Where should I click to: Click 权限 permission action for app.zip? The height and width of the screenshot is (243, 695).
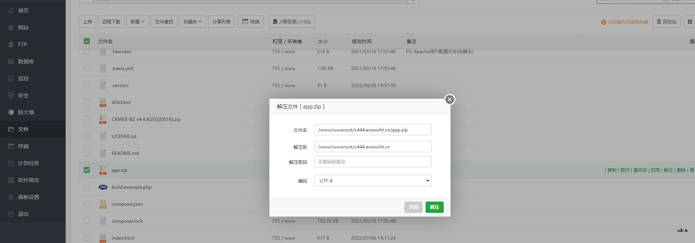coord(655,170)
